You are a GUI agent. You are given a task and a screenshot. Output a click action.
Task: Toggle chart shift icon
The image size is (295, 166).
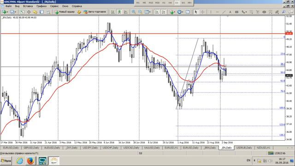pos(163,12)
